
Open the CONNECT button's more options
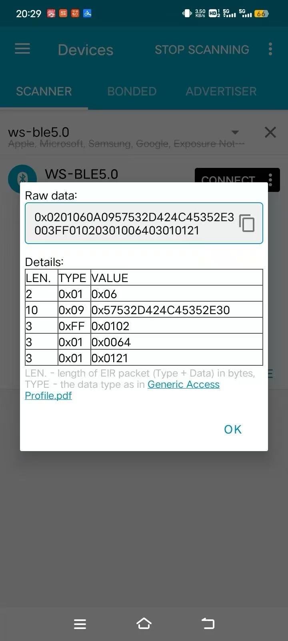point(271,179)
